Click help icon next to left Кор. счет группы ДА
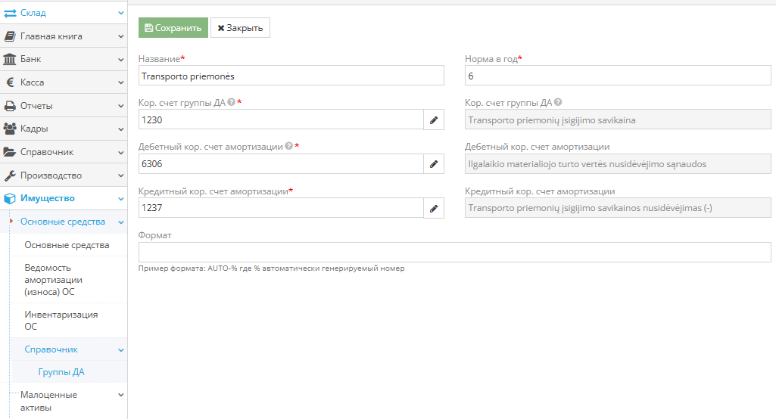776x419 pixels. click(231, 102)
